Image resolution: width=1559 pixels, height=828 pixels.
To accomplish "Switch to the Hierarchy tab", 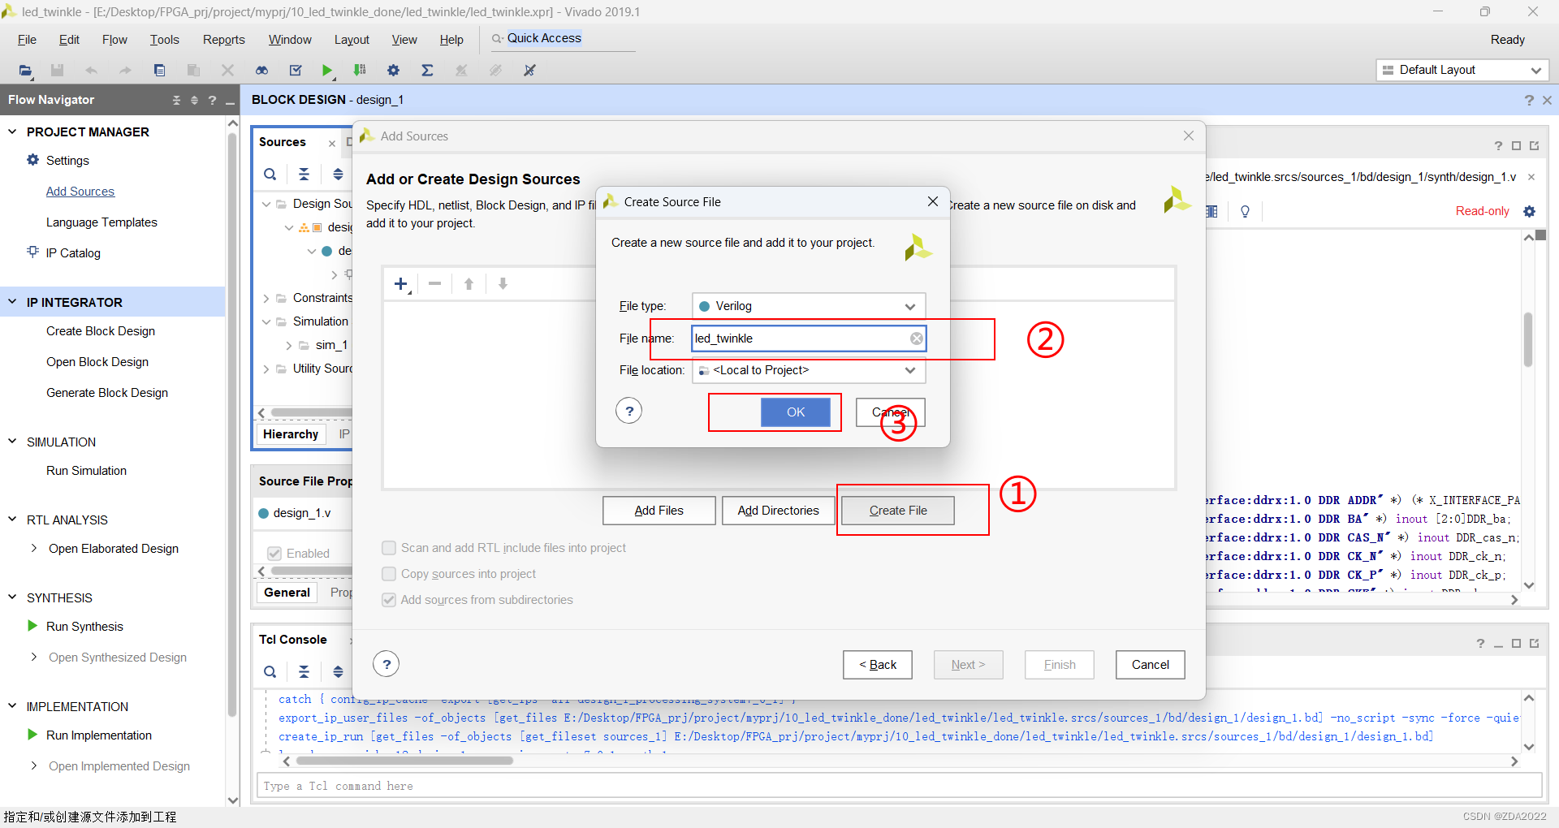I will [x=291, y=434].
